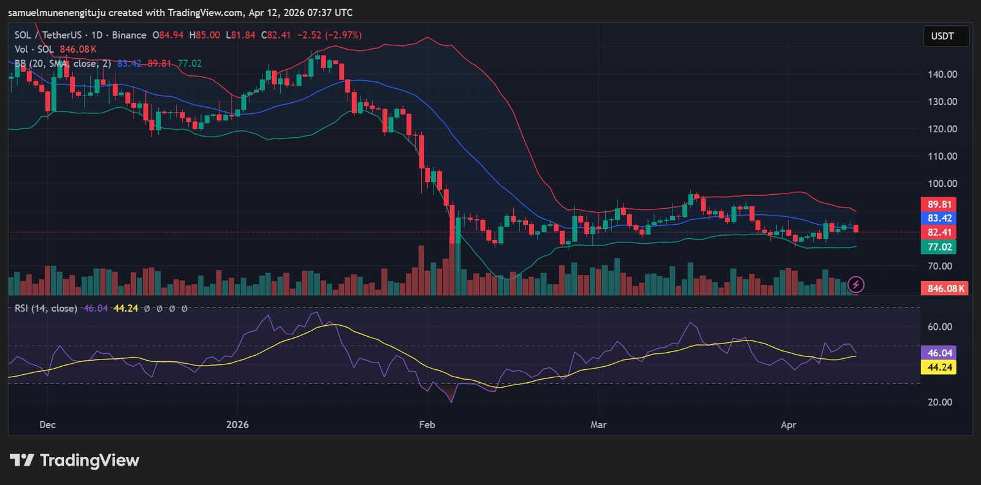Click the 82.41 current price label
Viewport: 981px width, 485px height.
point(939,233)
